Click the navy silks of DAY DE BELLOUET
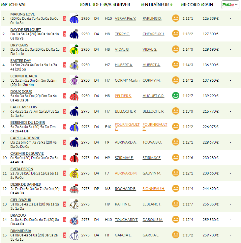Image resolution: width=241 pixels, height=243 pixels. [x=74, y=34]
